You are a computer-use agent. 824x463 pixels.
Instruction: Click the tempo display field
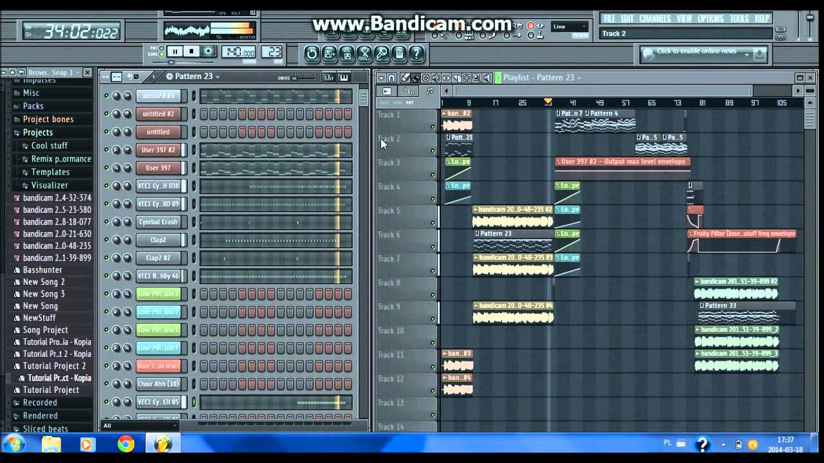[x=239, y=52]
